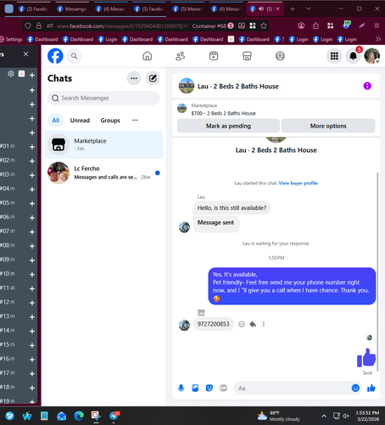The width and height of the screenshot is (385, 425).
Task: Select sidebar item #12
Action: click(x=8, y=302)
